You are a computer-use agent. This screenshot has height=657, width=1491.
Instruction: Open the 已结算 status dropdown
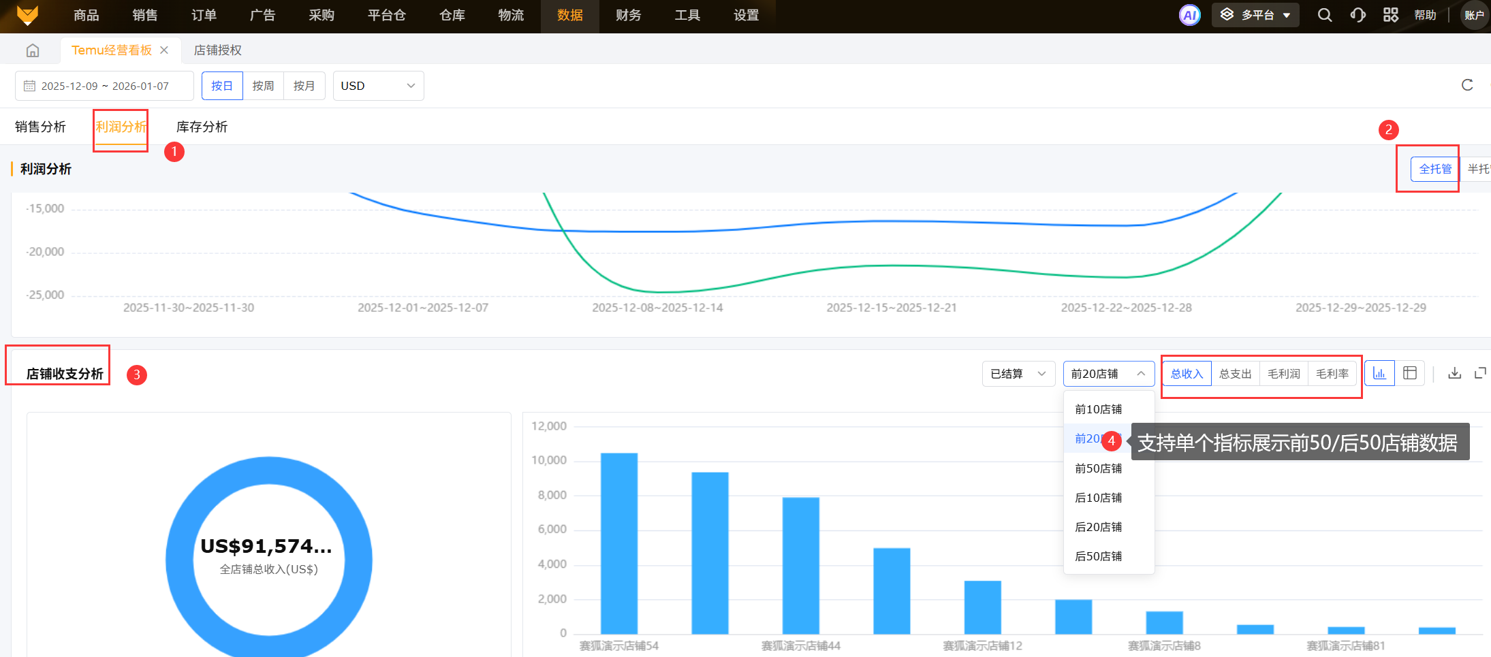[1018, 374]
